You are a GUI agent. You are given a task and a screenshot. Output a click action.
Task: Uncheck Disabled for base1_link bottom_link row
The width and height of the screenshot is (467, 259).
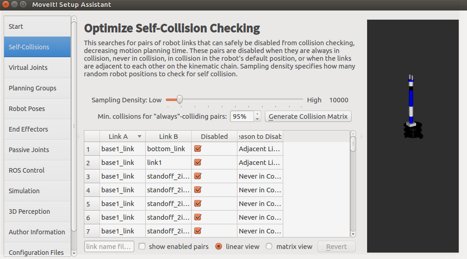click(x=198, y=148)
